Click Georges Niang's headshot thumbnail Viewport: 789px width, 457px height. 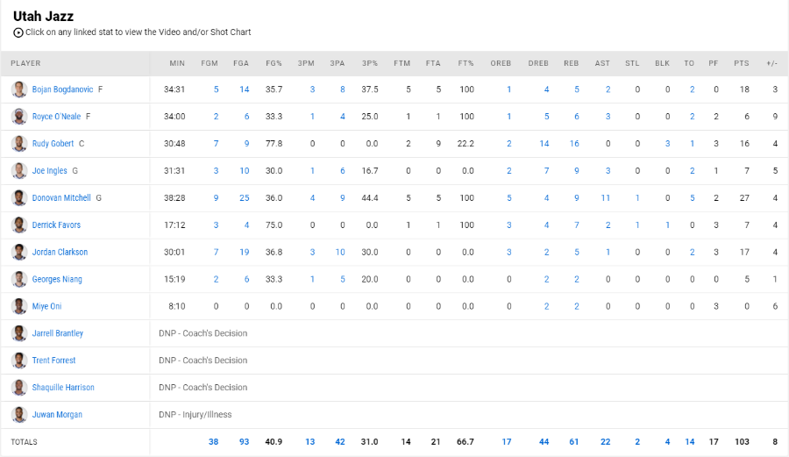(19, 279)
